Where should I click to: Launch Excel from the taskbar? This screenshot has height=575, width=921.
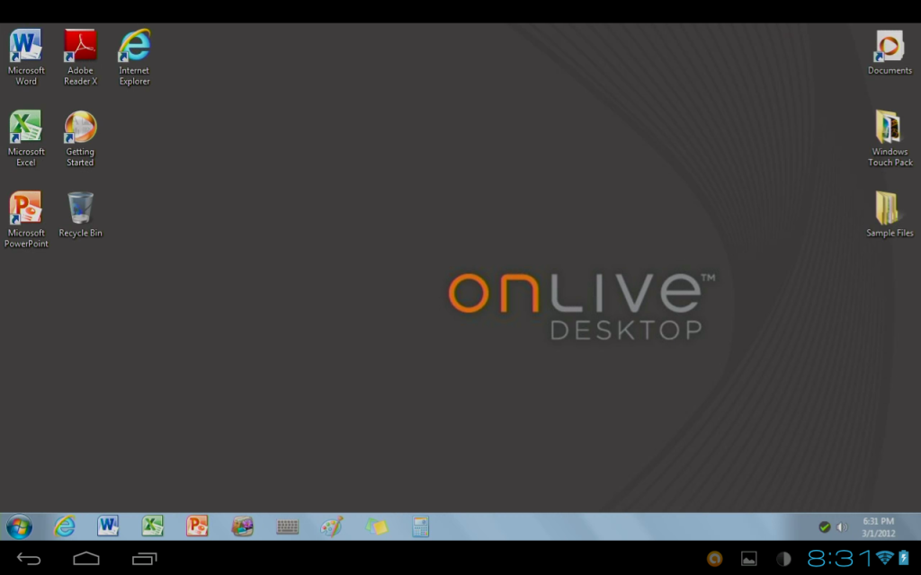point(153,526)
